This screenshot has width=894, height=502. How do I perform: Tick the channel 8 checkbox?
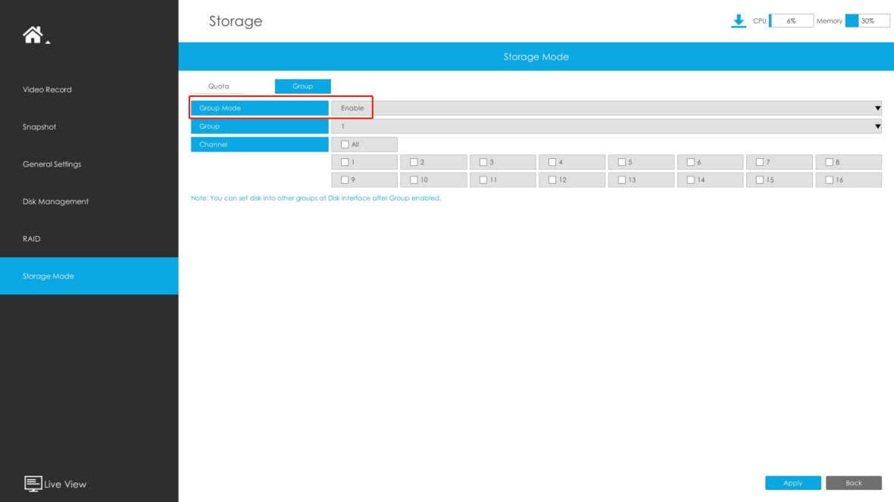(x=829, y=162)
